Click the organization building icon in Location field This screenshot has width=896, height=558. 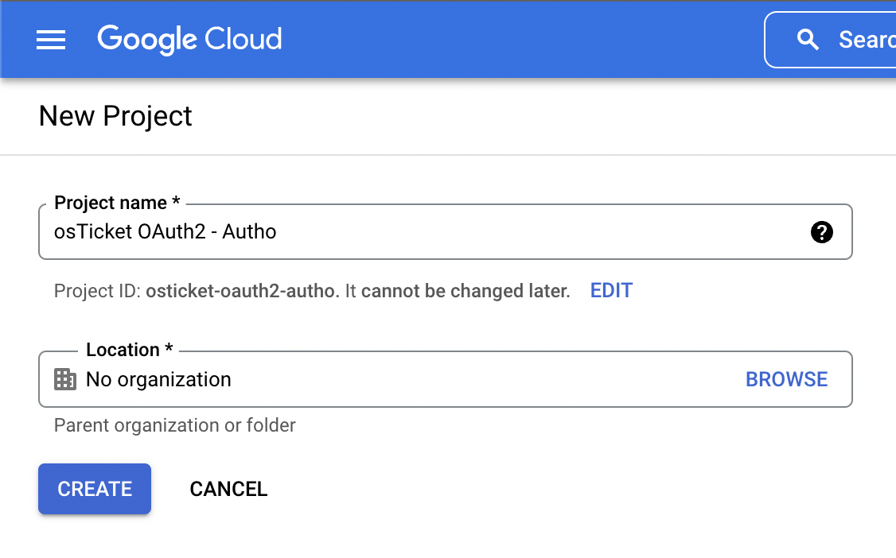pos(65,379)
